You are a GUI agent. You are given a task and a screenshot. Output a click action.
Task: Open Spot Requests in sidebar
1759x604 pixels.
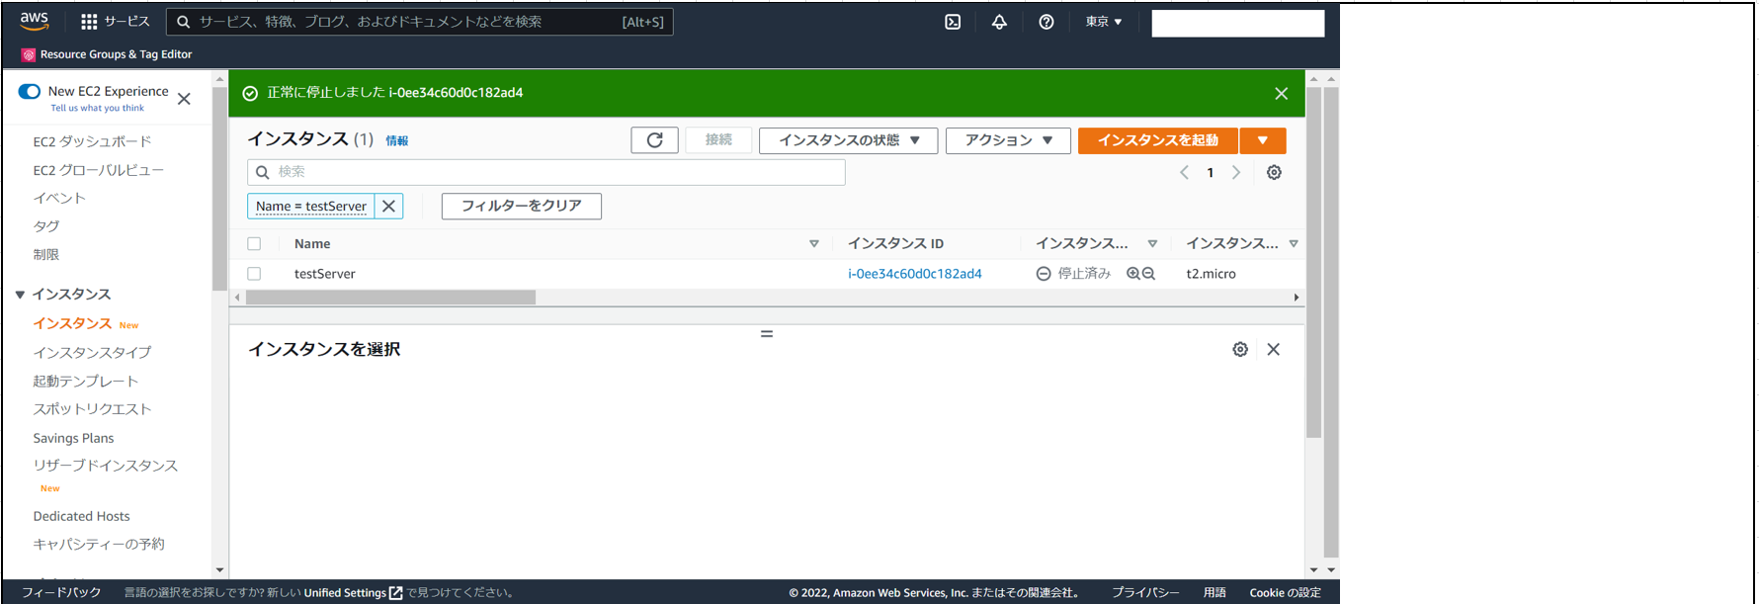pos(92,409)
